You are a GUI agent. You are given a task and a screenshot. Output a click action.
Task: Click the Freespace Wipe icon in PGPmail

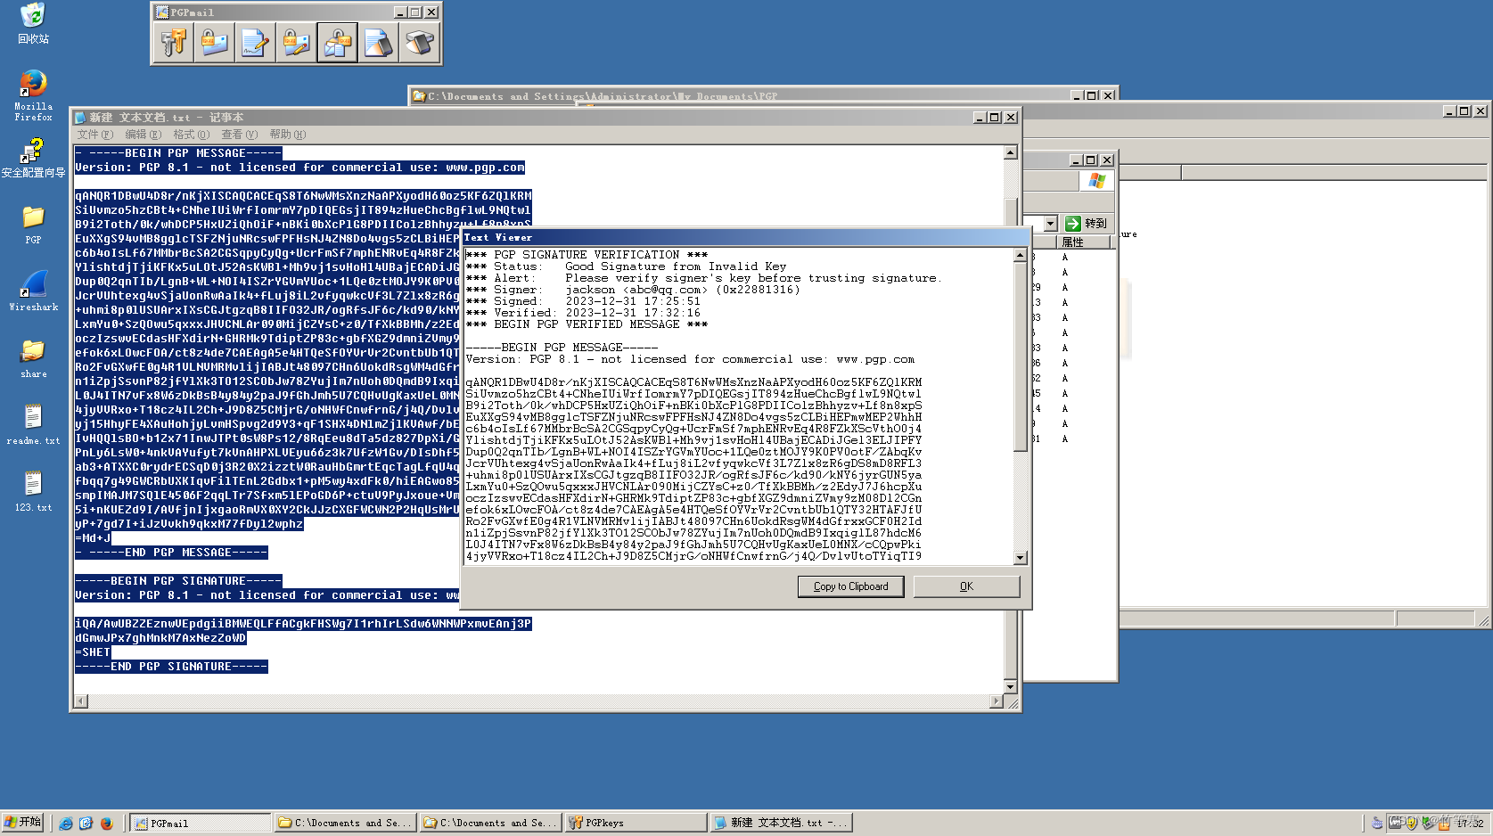(x=419, y=43)
